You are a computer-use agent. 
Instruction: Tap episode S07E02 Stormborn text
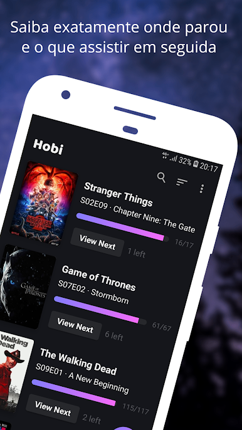coord(93,291)
